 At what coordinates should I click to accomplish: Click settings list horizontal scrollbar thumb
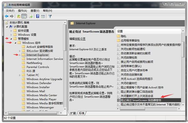pyautogui.click(x=133, y=109)
